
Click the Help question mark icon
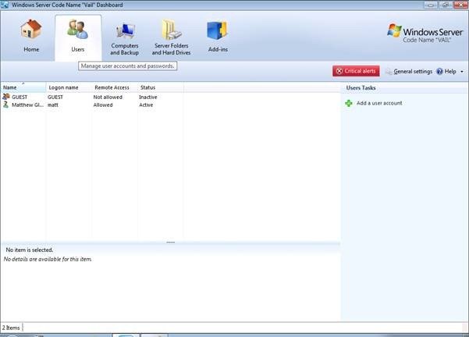(439, 71)
